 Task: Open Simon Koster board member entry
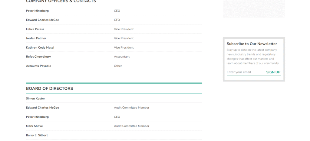tap(35, 98)
